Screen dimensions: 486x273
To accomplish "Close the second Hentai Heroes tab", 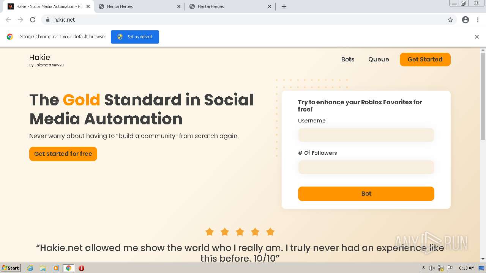I will pos(270,6).
